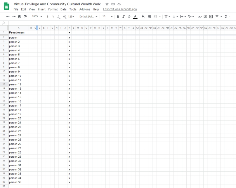The width and height of the screenshot is (236, 188).
Task: Star this spreadsheet document
Action: tap(107, 4)
